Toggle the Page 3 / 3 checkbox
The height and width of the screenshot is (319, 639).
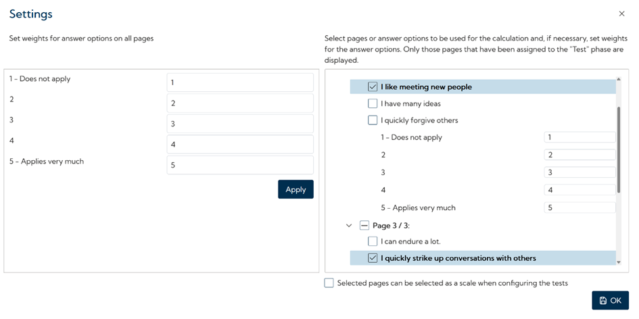364,225
